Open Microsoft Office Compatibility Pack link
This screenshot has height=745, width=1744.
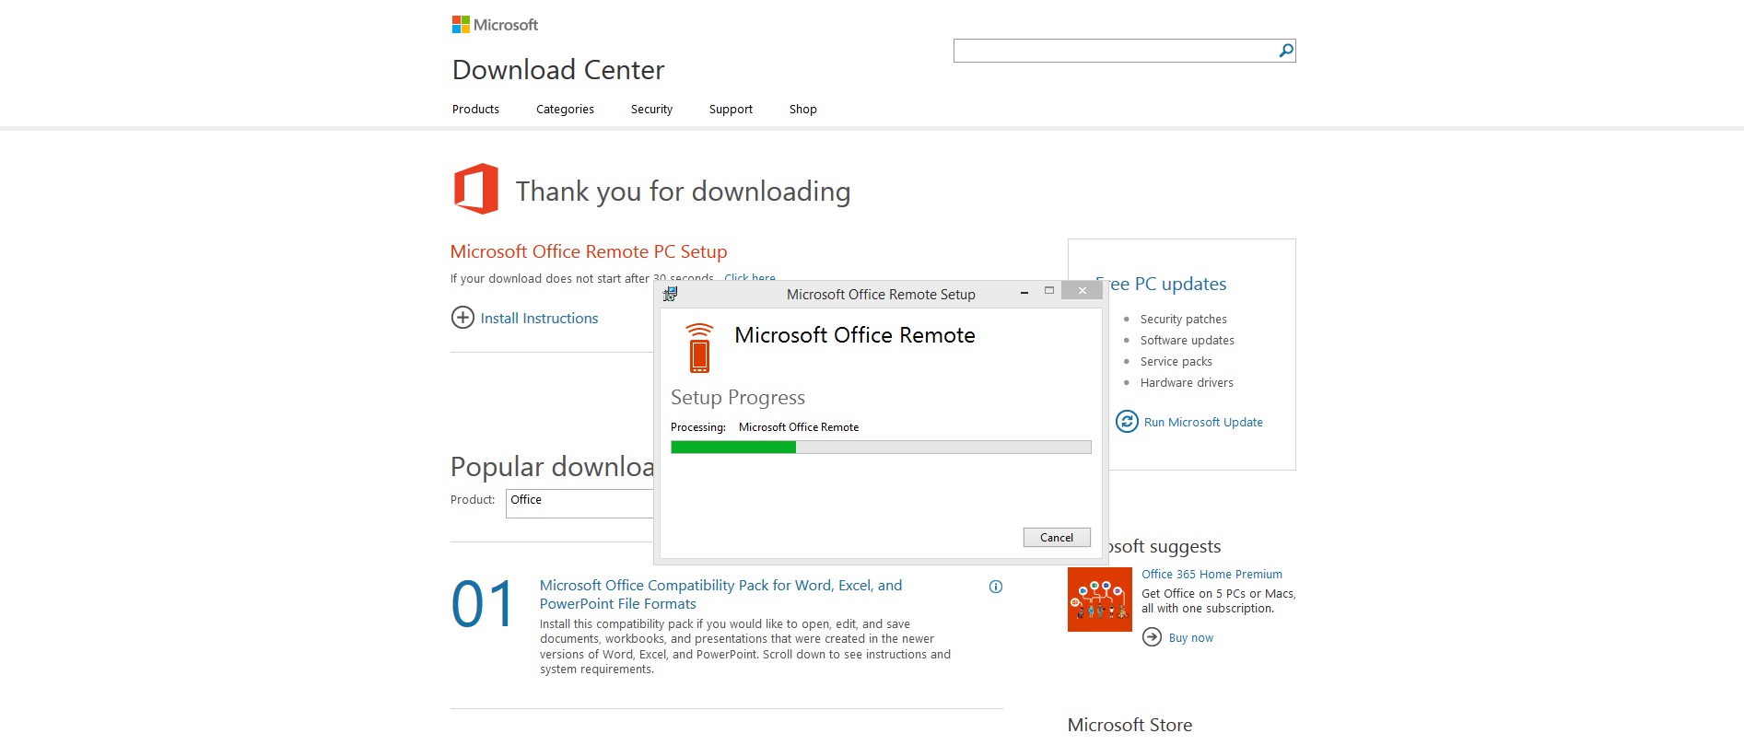click(720, 594)
